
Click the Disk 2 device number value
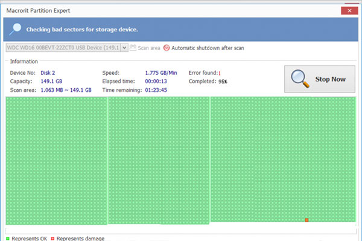tap(48, 73)
